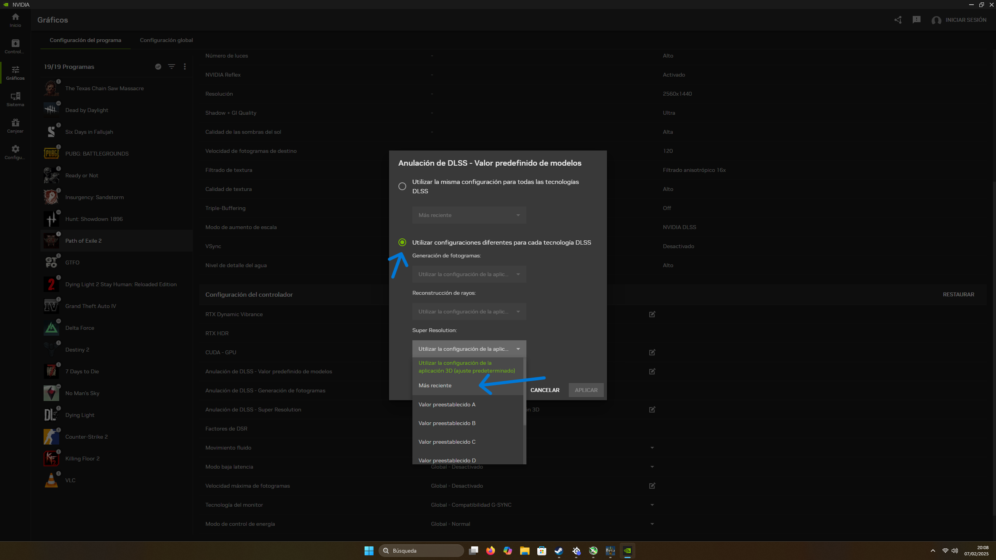Select Dead by Daylight in programs list
Screen dimensions: 996x560
87,110
